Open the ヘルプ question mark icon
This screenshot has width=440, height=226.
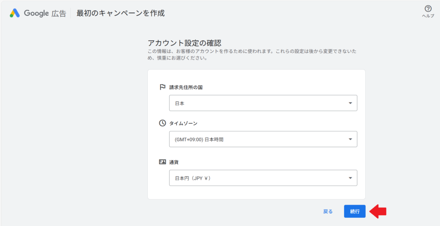point(428,9)
